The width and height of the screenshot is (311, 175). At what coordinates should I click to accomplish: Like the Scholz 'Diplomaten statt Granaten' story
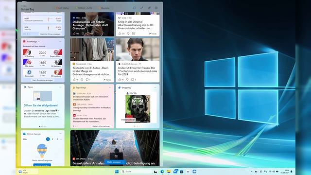coord(74,34)
